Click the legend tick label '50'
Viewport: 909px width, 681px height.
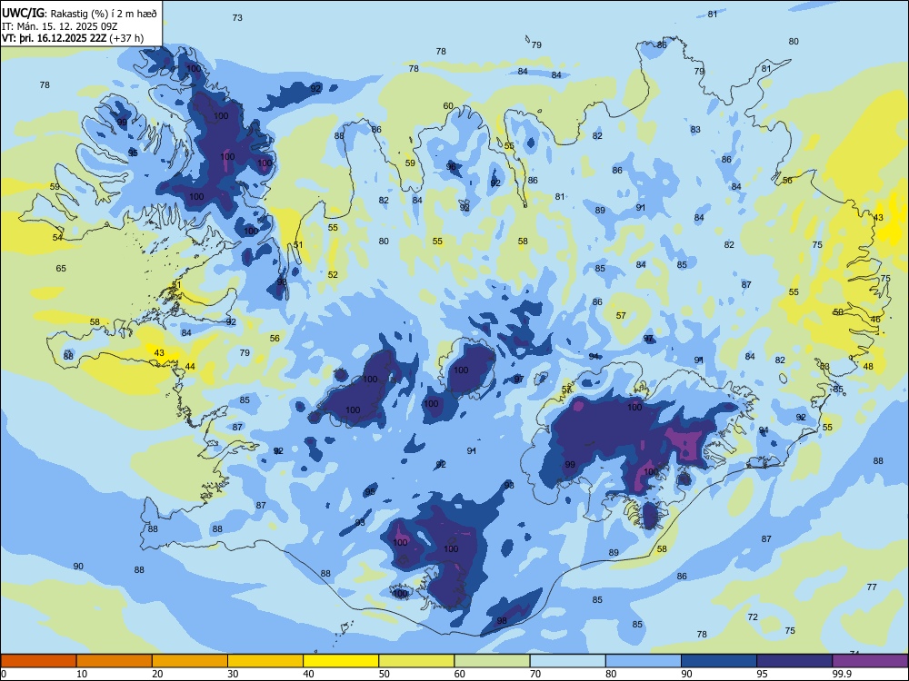(385, 674)
